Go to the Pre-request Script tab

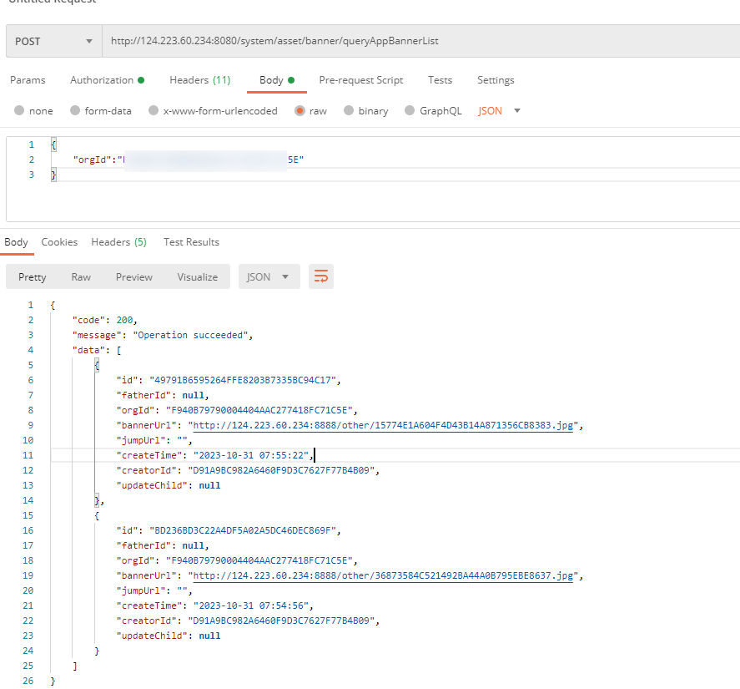coord(360,80)
